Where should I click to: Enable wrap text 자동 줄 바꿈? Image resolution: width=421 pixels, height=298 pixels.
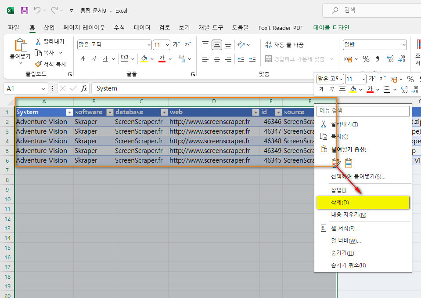click(284, 45)
